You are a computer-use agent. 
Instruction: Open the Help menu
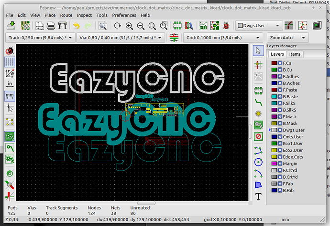pos(145,15)
